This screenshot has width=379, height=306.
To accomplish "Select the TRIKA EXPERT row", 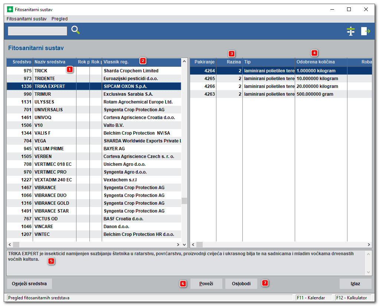I will (x=94, y=86).
